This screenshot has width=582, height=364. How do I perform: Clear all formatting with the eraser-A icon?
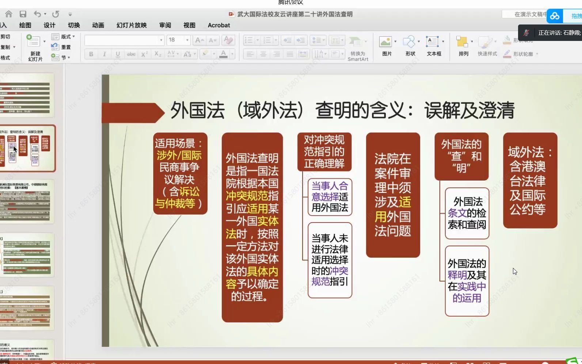click(228, 40)
